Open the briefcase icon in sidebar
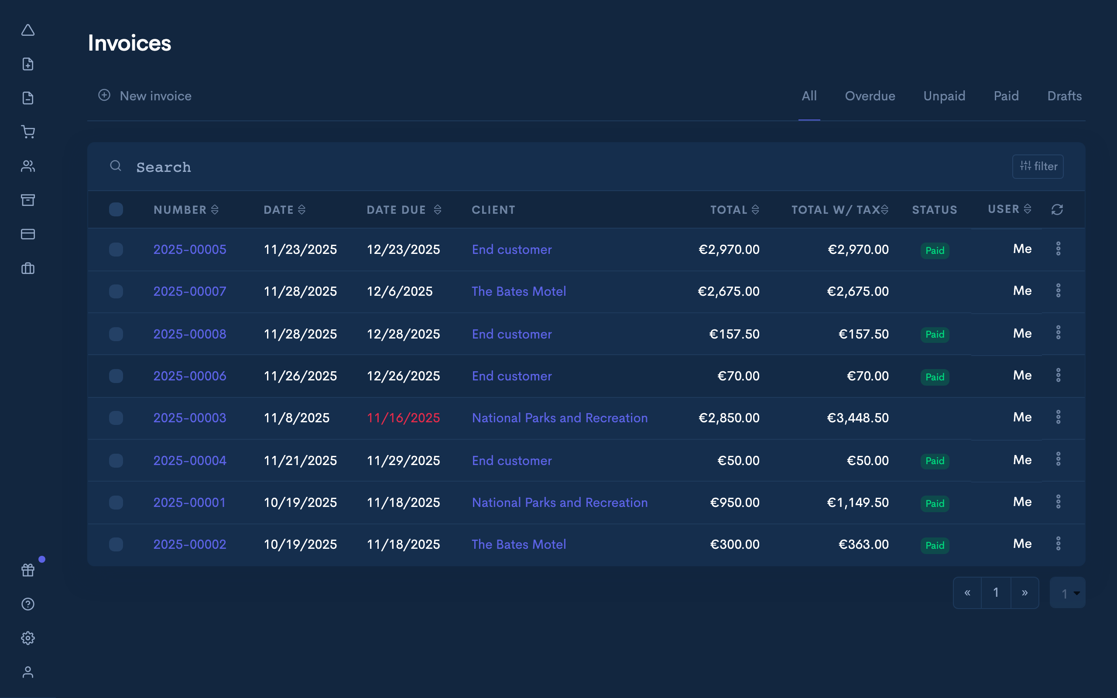Image resolution: width=1117 pixels, height=698 pixels. click(28, 268)
